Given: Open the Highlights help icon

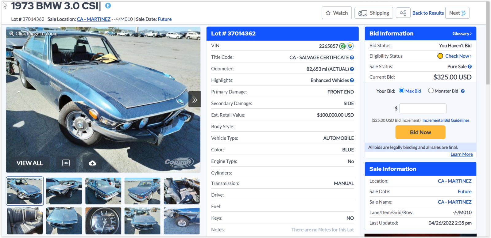Looking at the screenshot, I should (x=352, y=81).
